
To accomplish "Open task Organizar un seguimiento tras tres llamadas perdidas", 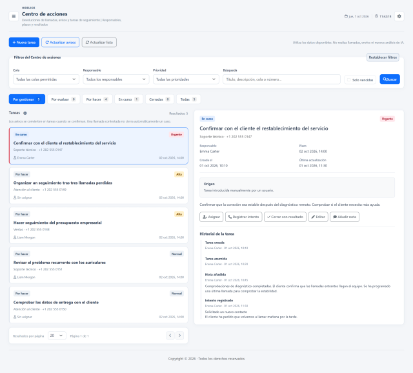I will pyautogui.click(x=99, y=186).
